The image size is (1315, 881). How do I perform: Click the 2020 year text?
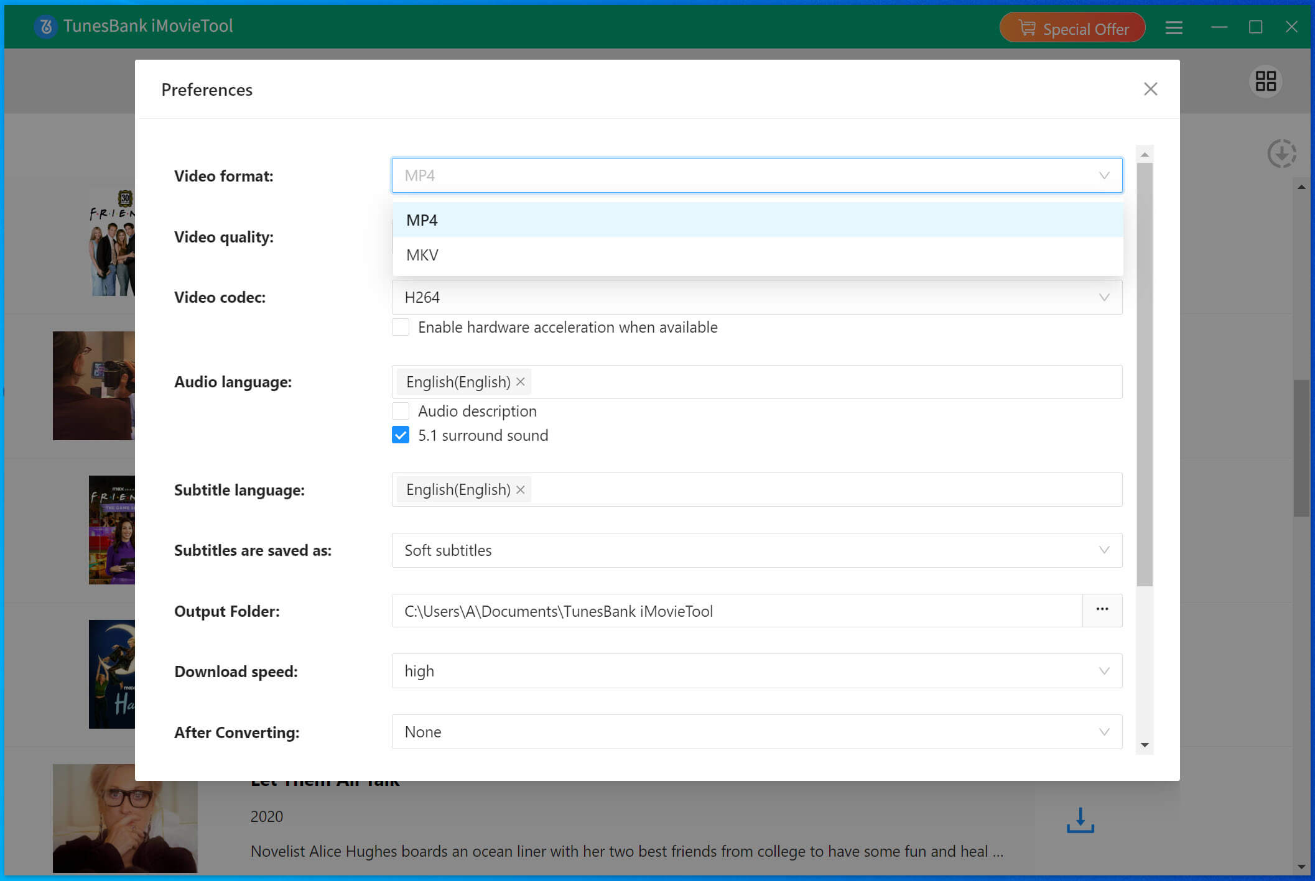tap(266, 816)
